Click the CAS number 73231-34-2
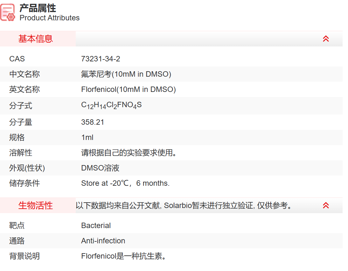The width and height of the screenshot is (348, 271). (x=101, y=59)
